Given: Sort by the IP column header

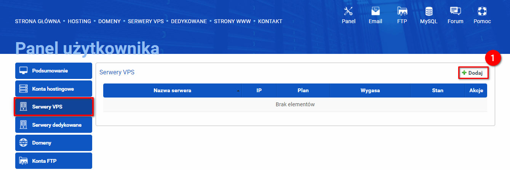Looking at the screenshot, I should coord(259,90).
